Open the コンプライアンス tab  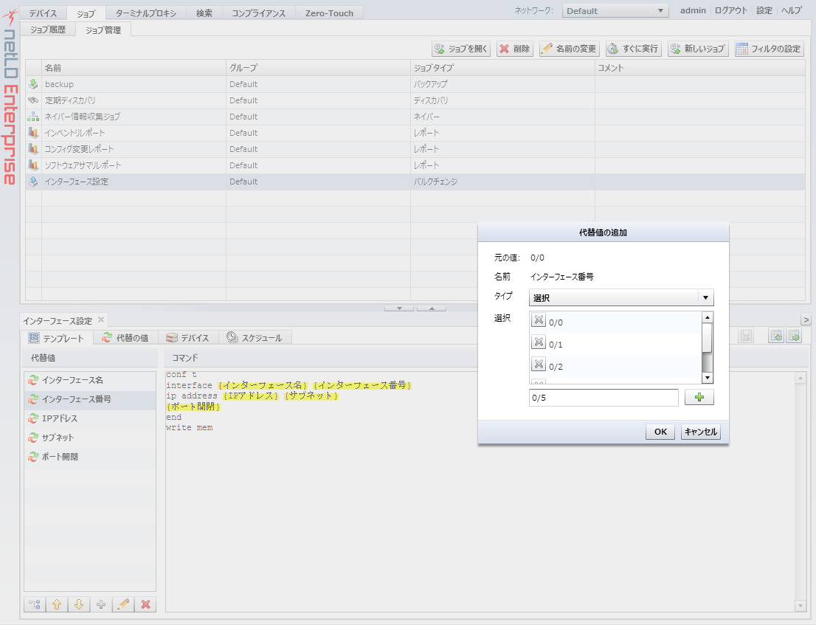pyautogui.click(x=259, y=13)
